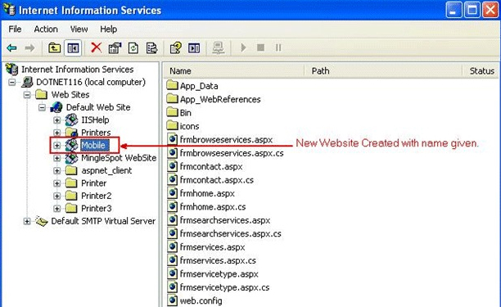Image resolution: width=501 pixels, height=307 pixels.
Task: Select frmhome.aspx.cs file
Action: point(213,206)
